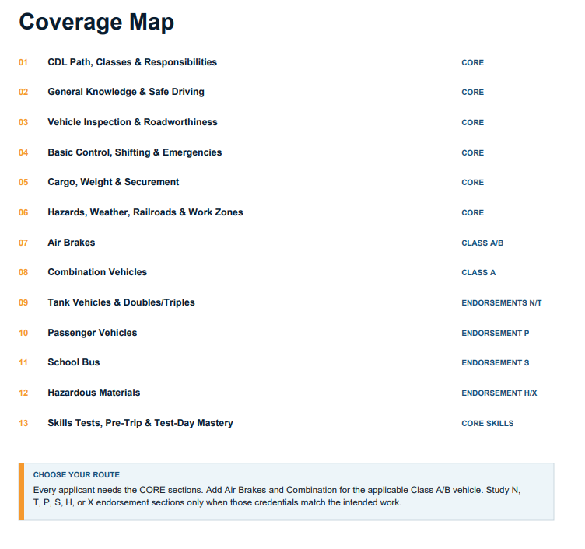Click section number 10
Image resolution: width=585 pixels, height=549 pixels.
(x=23, y=333)
